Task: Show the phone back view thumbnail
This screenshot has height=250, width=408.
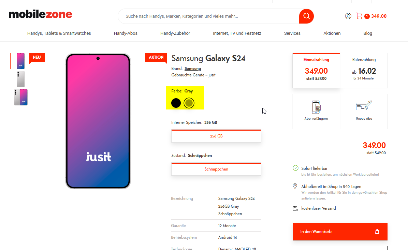Action: pos(20,79)
